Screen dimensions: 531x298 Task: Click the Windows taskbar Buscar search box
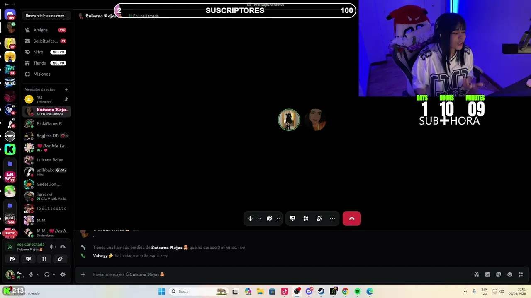click(199, 291)
